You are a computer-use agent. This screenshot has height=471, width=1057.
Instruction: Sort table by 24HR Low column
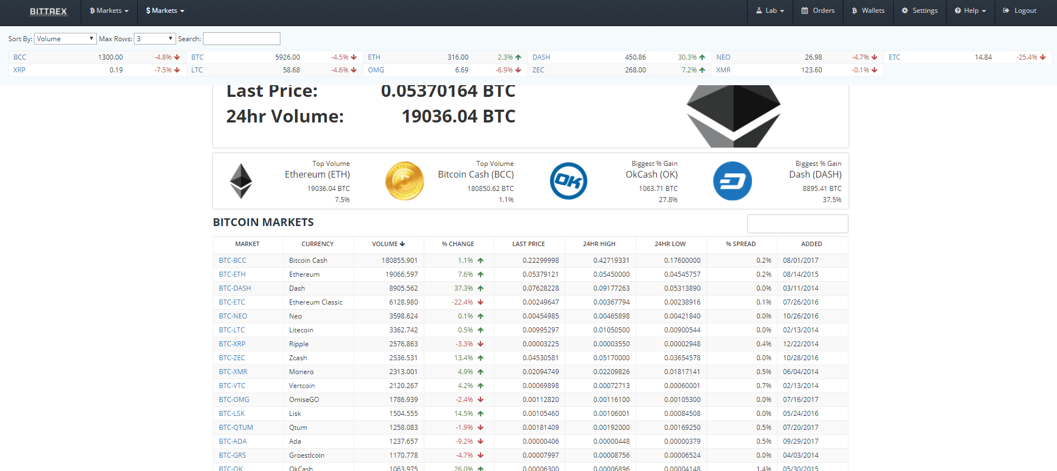(x=670, y=244)
